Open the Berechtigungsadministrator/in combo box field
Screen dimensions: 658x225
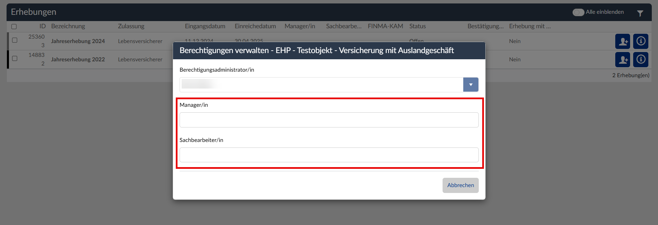click(x=321, y=85)
